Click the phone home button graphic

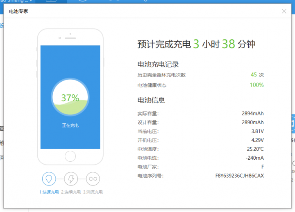(x=70, y=156)
